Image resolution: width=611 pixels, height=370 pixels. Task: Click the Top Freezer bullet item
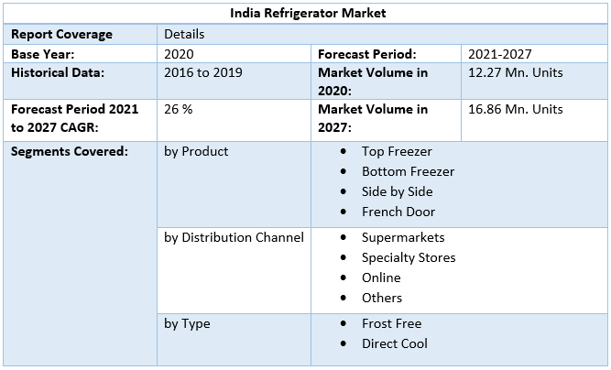tap(396, 151)
